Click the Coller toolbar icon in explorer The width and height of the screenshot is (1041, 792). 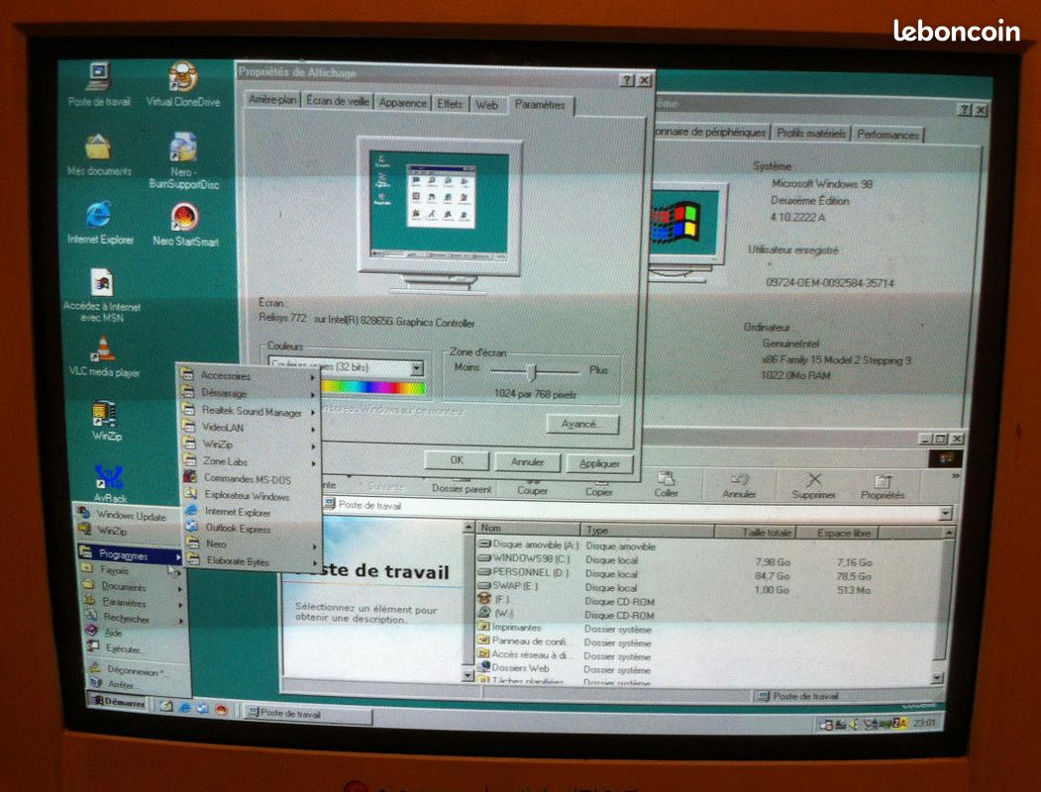pos(666,485)
